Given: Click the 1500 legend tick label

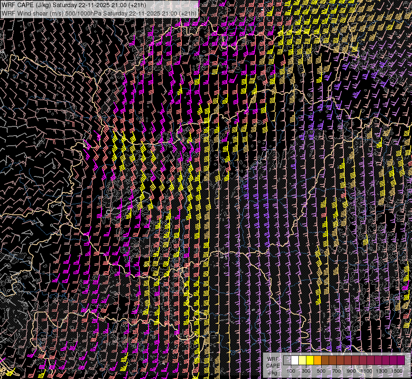Looking at the screenshot, I should coord(396,371).
